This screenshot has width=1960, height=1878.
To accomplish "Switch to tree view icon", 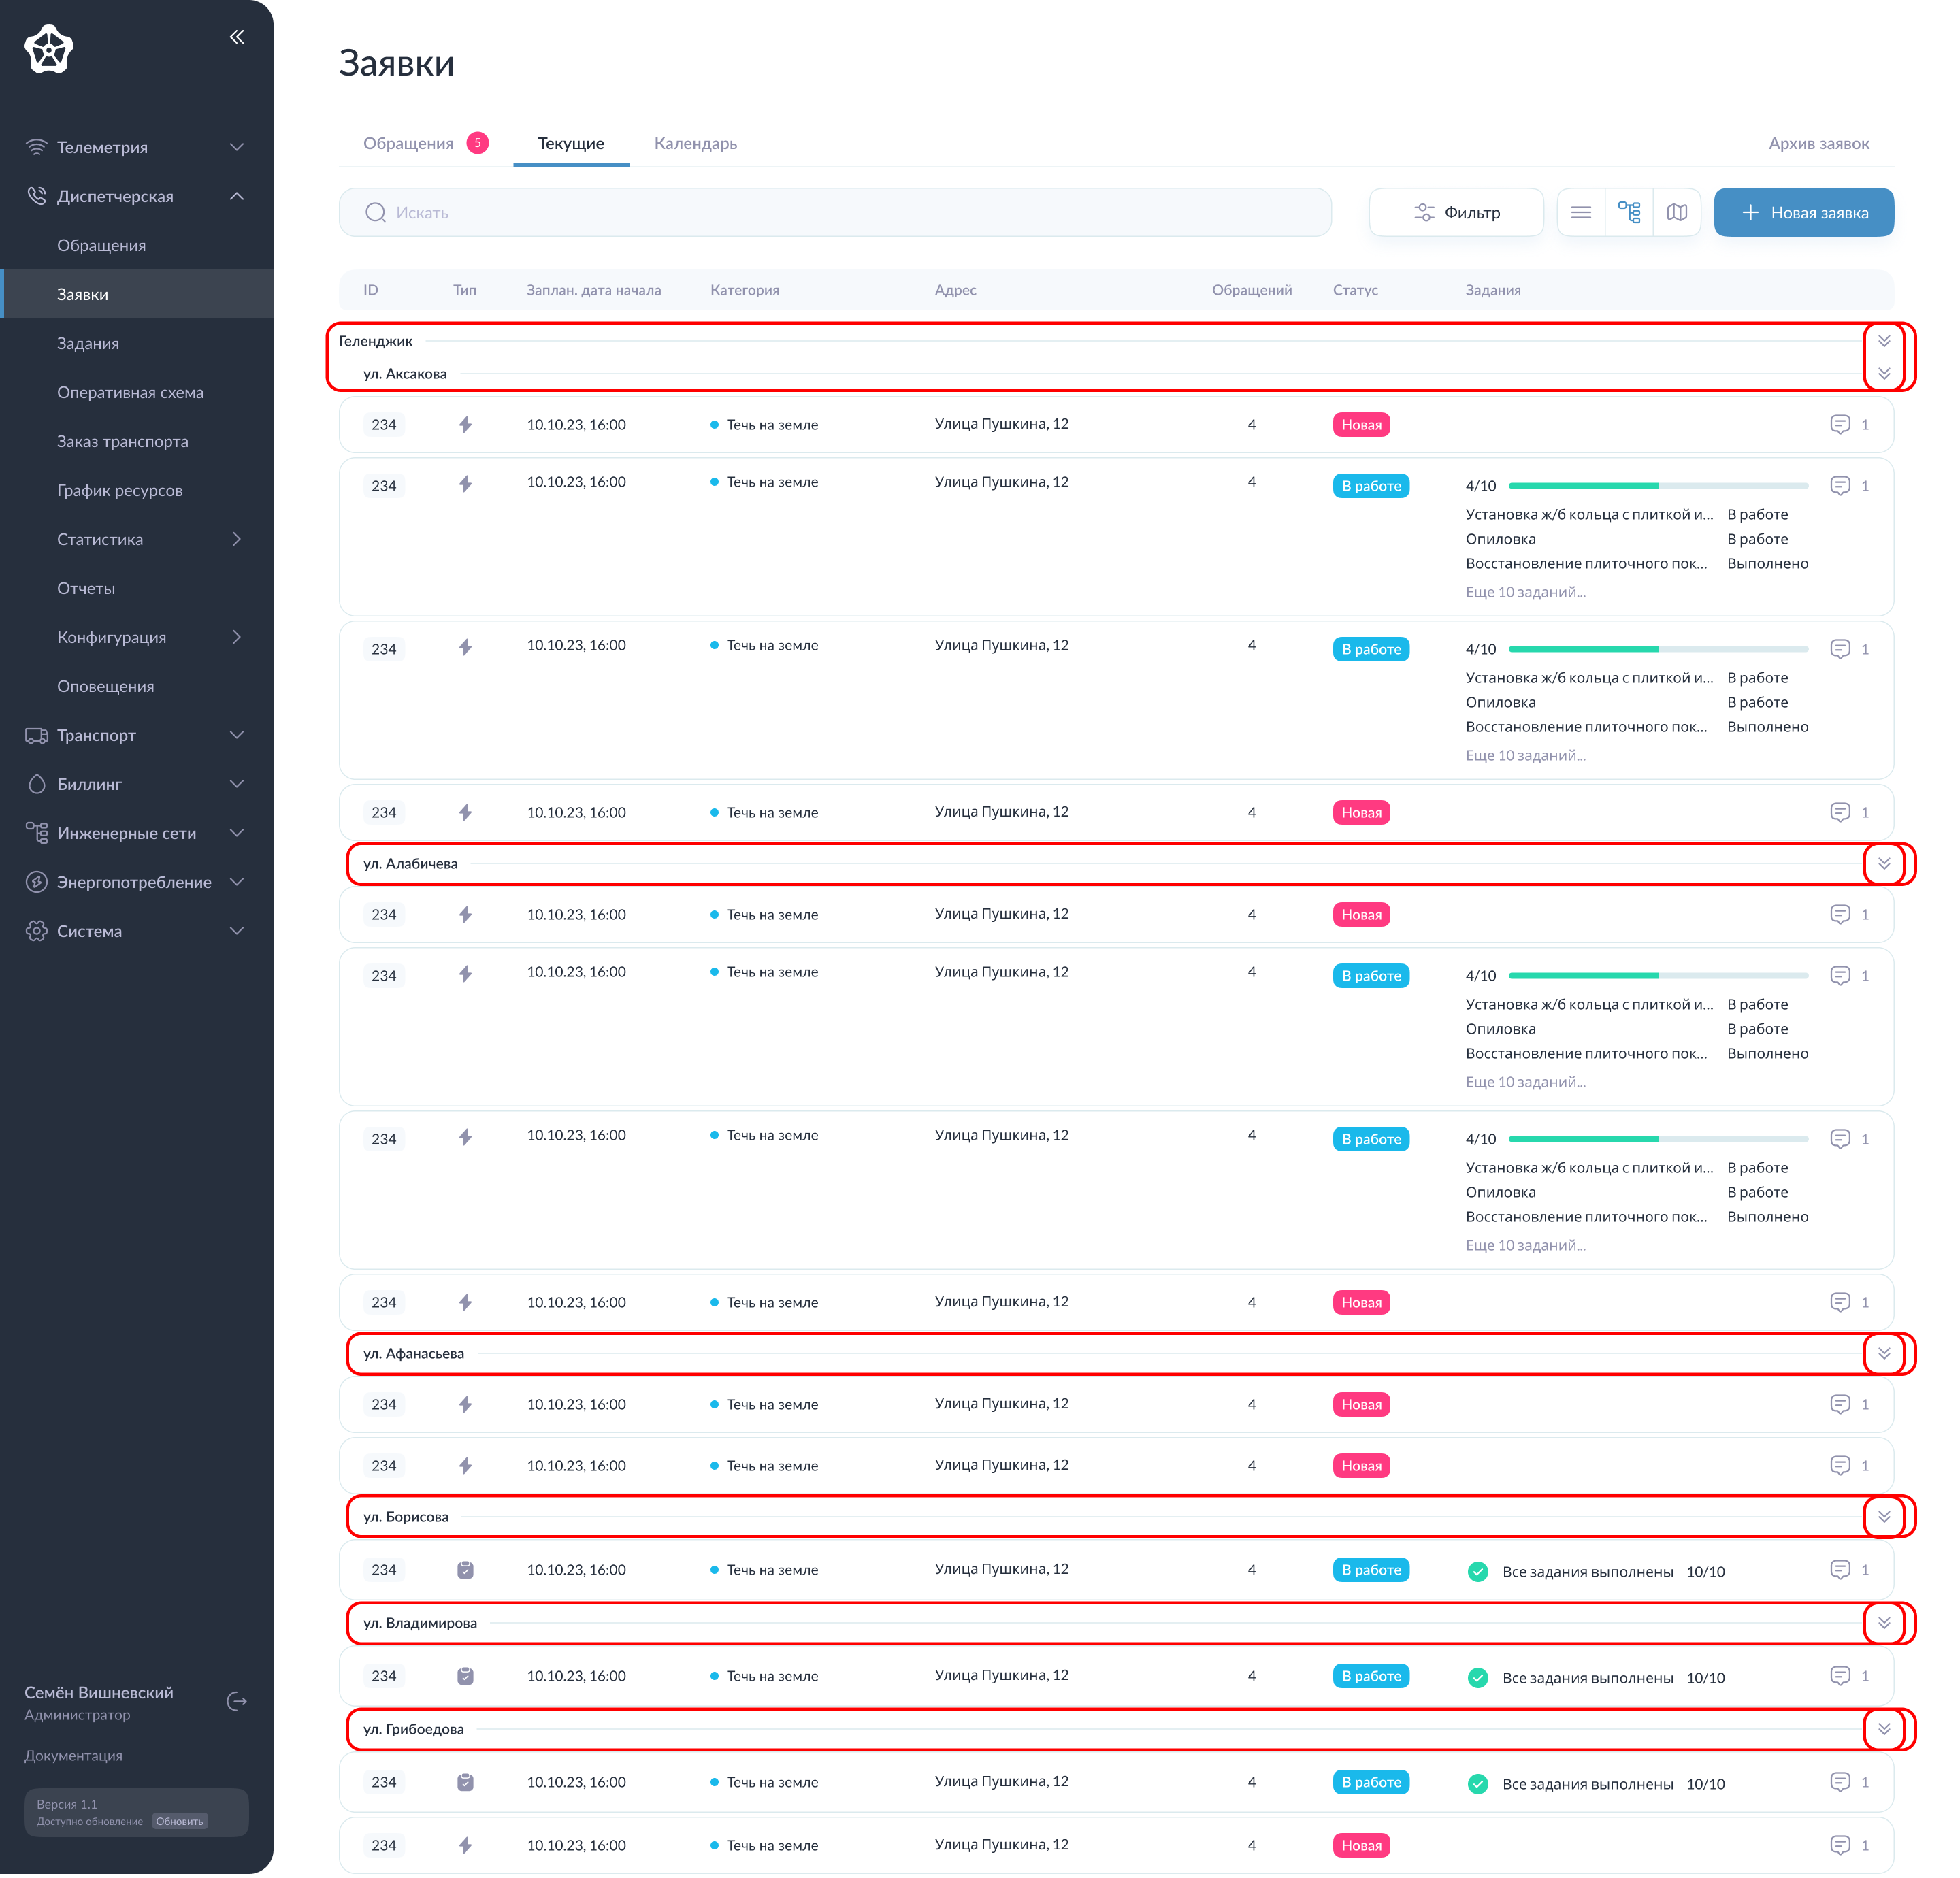I will coord(1629,212).
